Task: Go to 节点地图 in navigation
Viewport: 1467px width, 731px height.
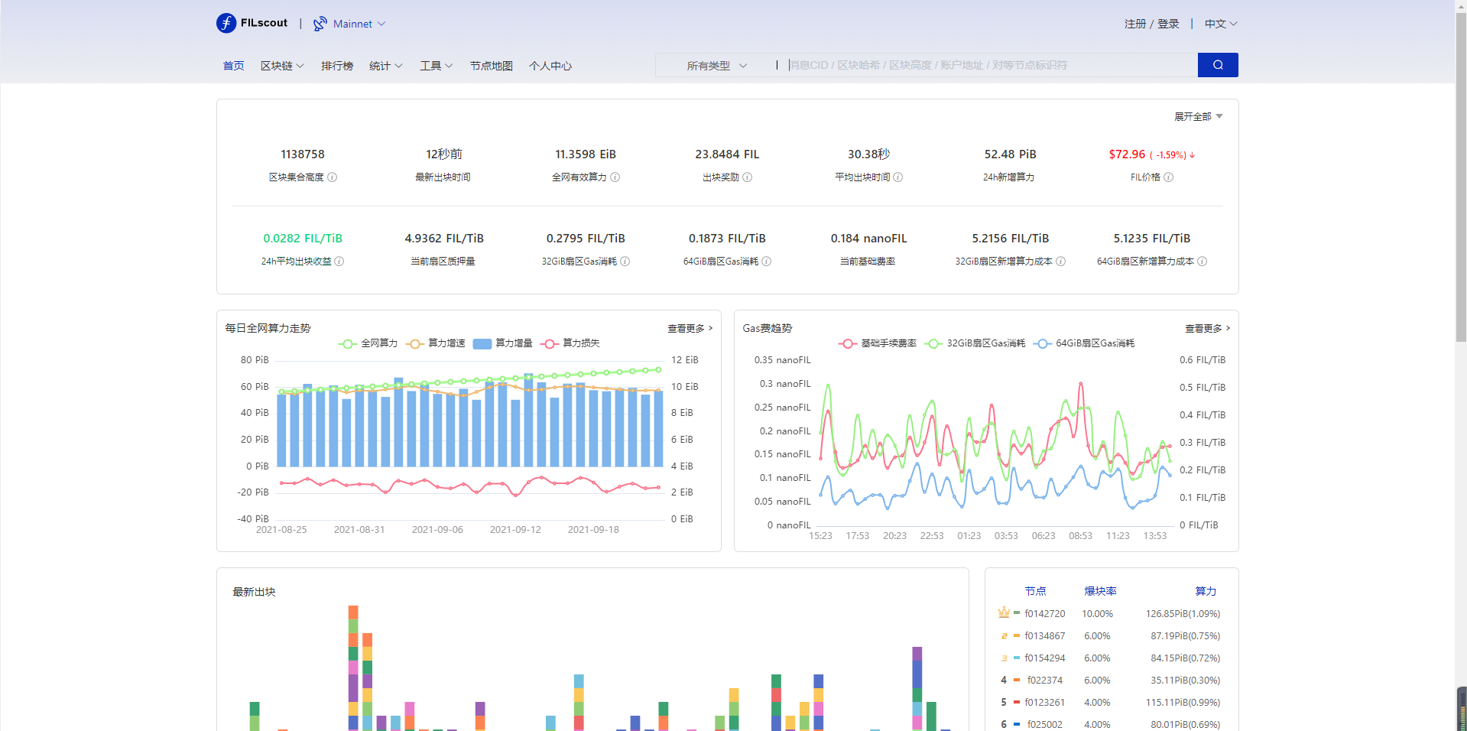Action: pyautogui.click(x=492, y=66)
